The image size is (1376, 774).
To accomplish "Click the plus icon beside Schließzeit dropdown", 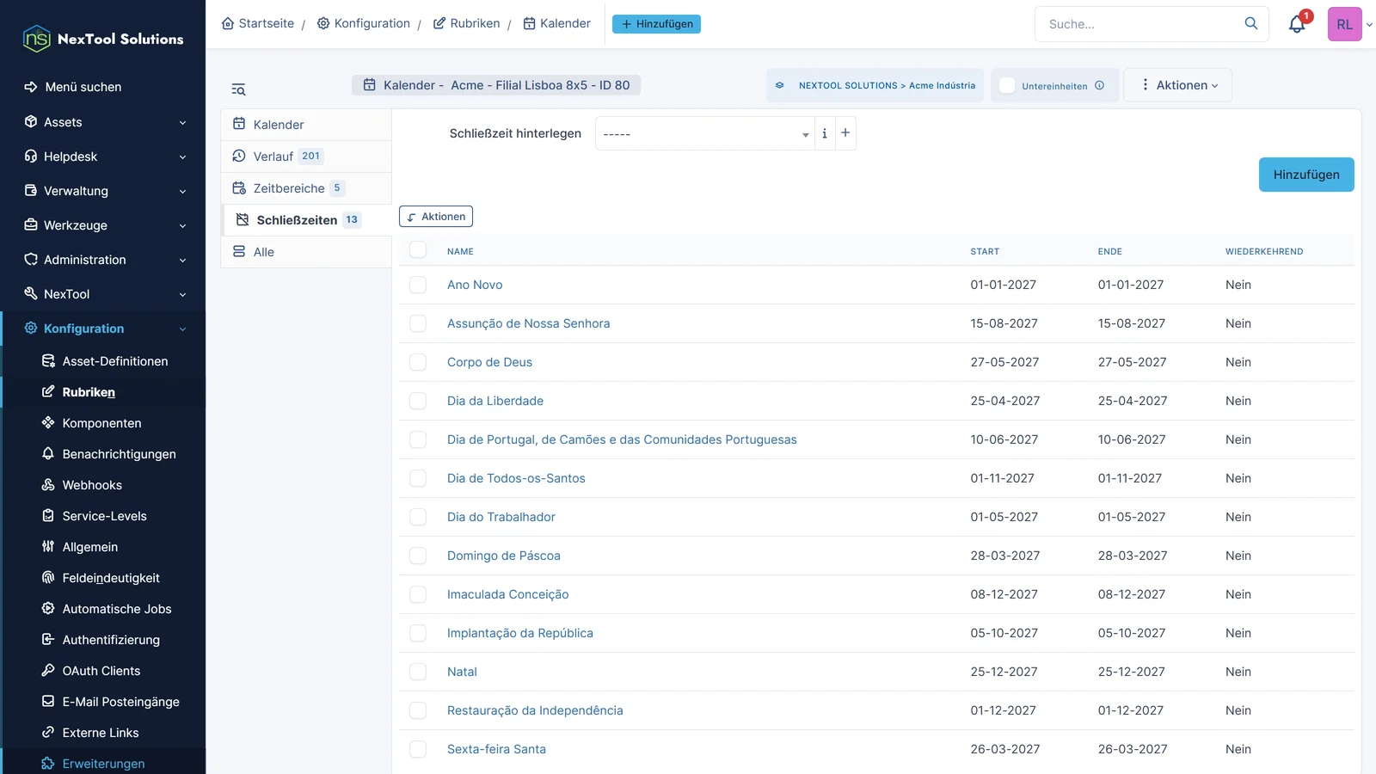I will point(845,133).
